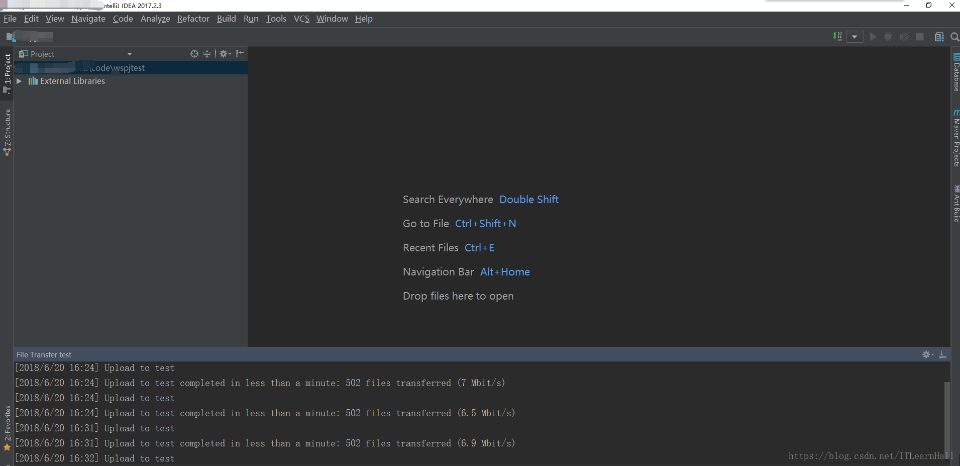960x466 pixels.
Task: Click the Ctrl+E shortcut hint
Action: click(479, 248)
